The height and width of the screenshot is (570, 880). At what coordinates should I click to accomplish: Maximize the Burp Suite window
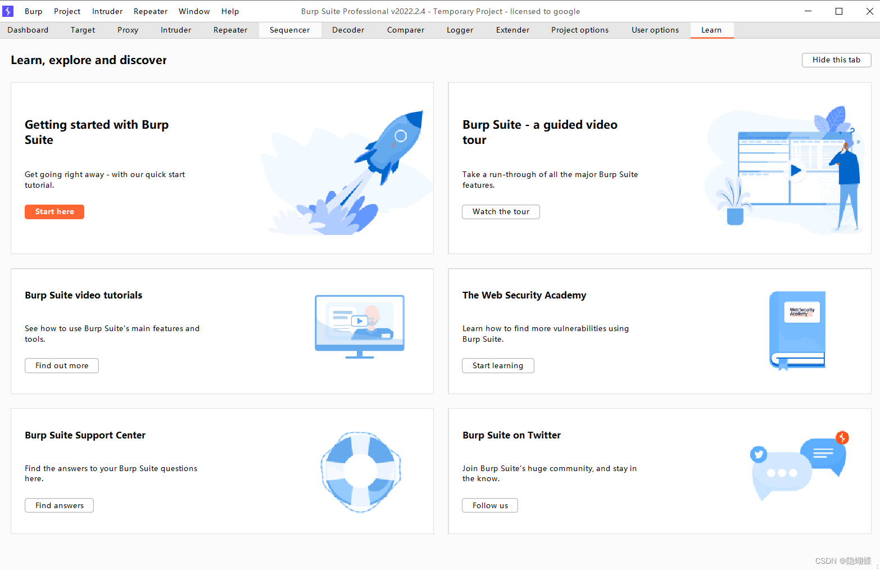click(x=839, y=11)
